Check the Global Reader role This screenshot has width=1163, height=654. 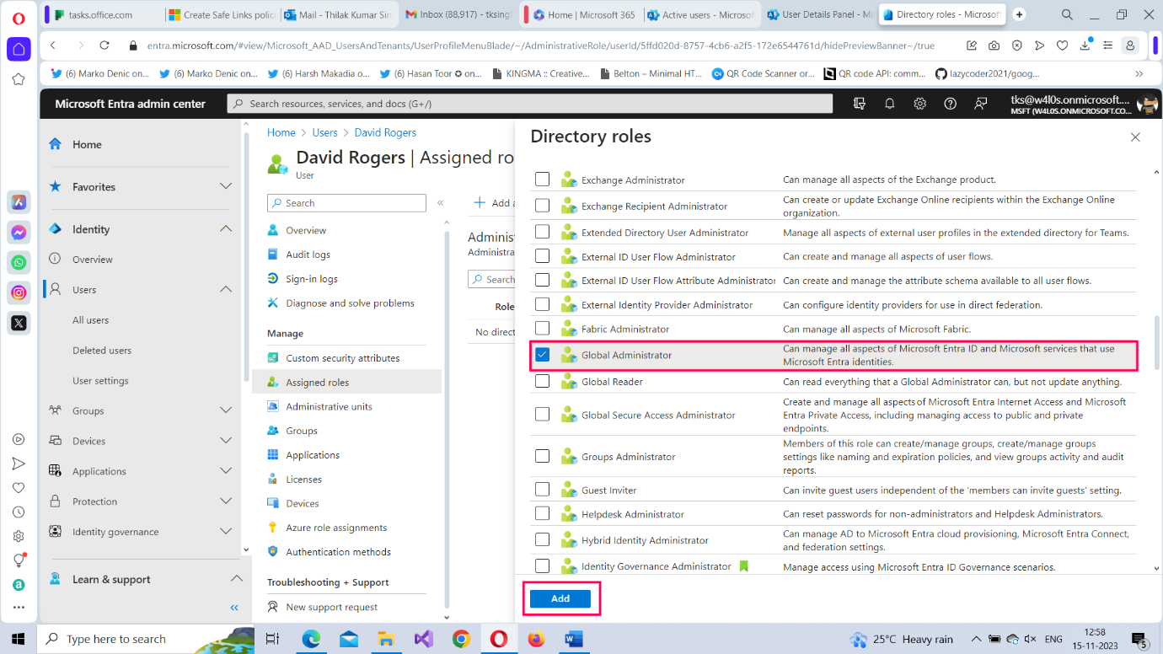click(x=542, y=381)
